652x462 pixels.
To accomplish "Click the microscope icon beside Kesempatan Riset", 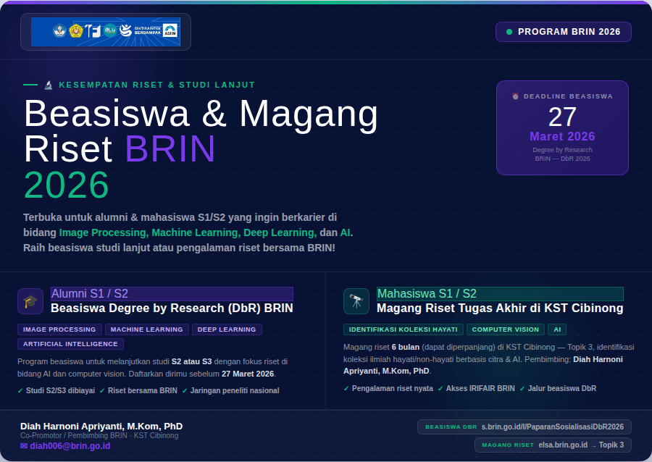I will click(x=49, y=85).
